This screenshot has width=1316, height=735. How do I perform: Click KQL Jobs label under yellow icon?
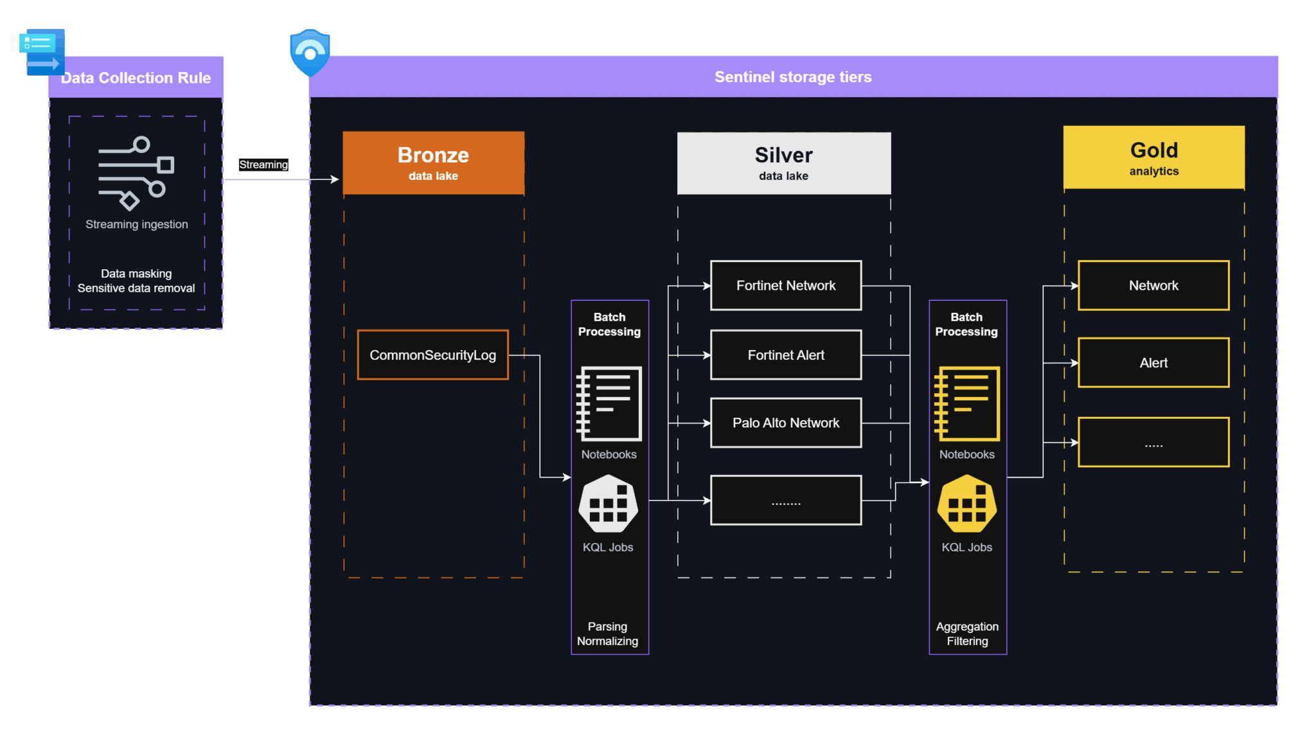point(967,547)
